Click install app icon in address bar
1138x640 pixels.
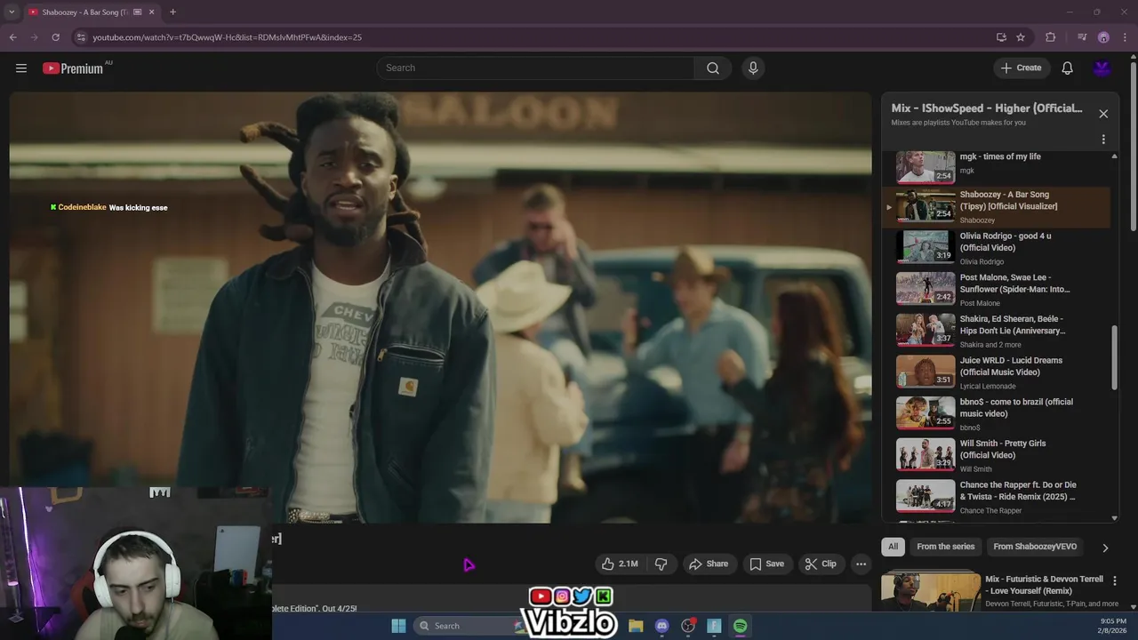pyautogui.click(x=1001, y=37)
